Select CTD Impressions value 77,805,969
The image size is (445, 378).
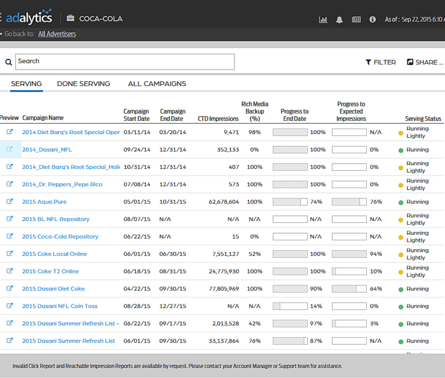[224, 288]
